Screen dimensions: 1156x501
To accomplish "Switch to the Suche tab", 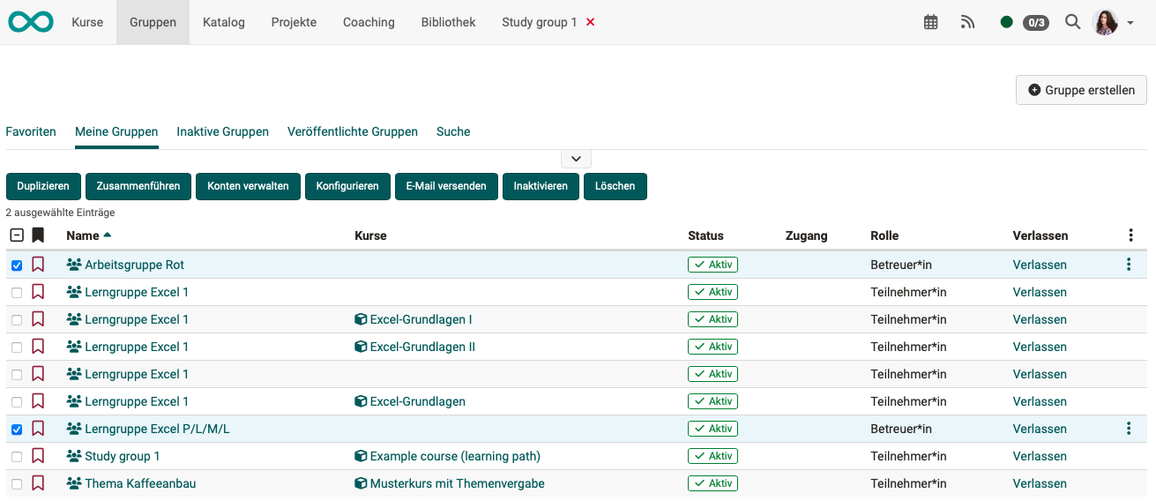I will 453,131.
